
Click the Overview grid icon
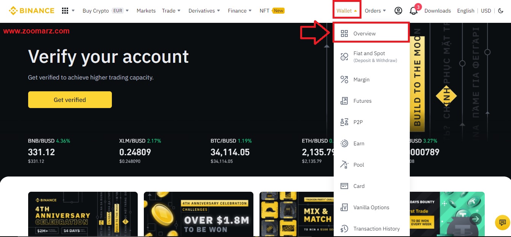click(x=344, y=33)
